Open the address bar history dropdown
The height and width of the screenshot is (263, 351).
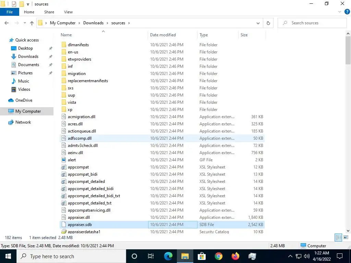258,23
